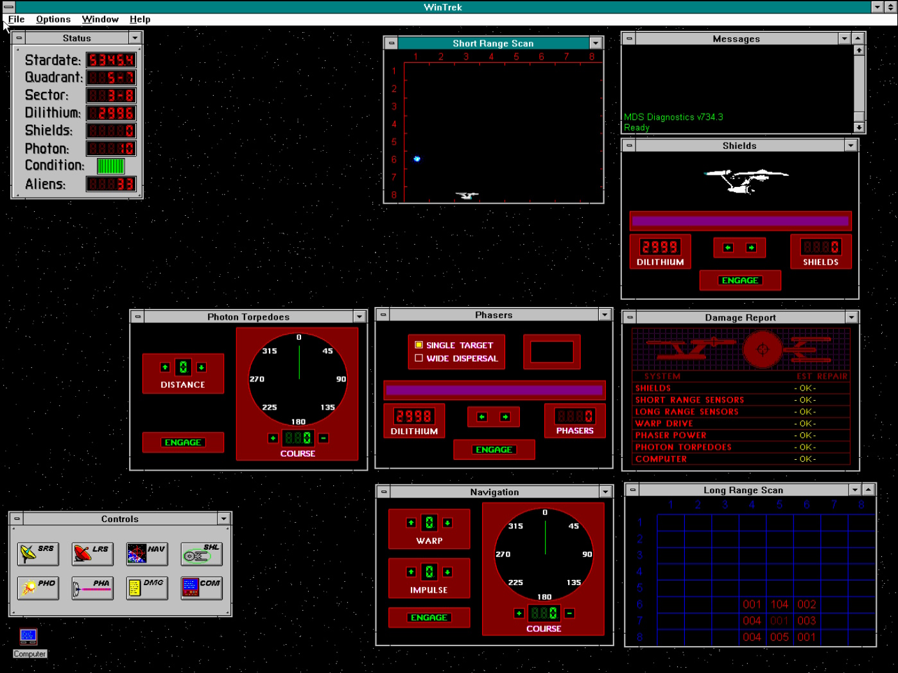The image size is (898, 673).
Task: Open the LRS long range scan control
Action: (x=92, y=554)
